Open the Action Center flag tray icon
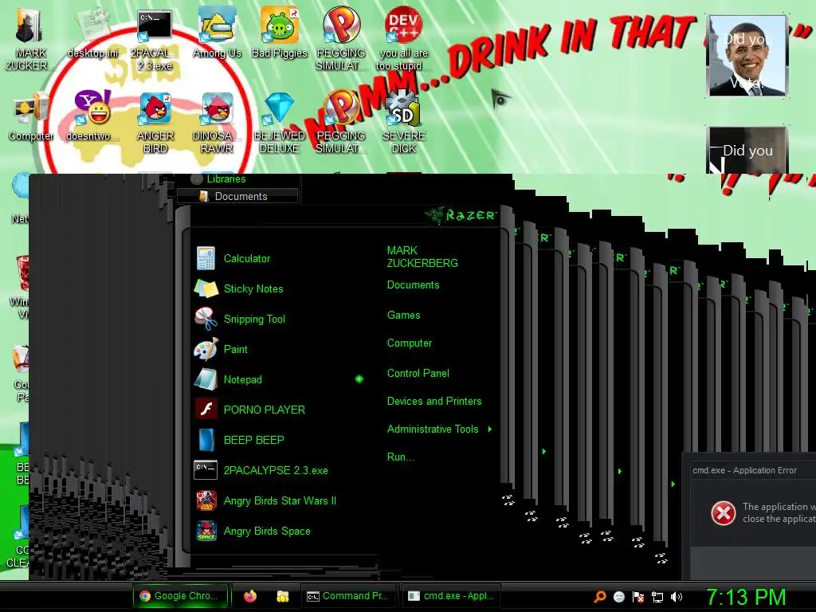The image size is (816, 612). (638, 597)
